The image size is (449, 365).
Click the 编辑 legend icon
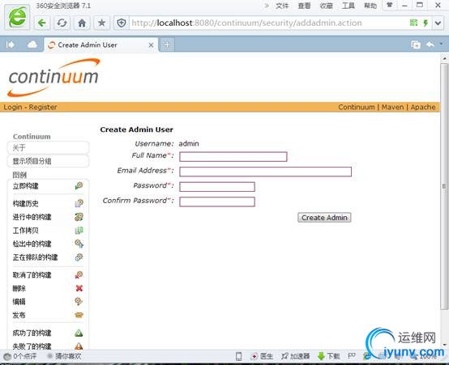[x=79, y=302]
